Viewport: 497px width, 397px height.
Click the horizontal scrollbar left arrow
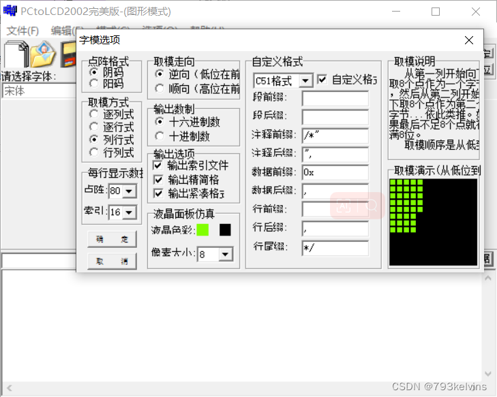coord(9,388)
